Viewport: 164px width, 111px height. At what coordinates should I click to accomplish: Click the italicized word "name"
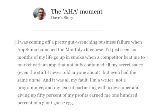35,80
